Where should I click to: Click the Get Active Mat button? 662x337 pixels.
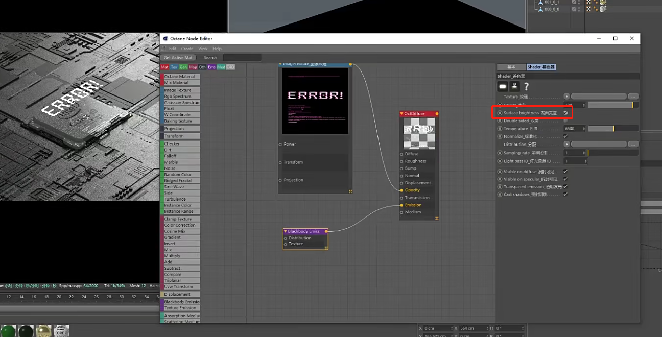coord(178,58)
